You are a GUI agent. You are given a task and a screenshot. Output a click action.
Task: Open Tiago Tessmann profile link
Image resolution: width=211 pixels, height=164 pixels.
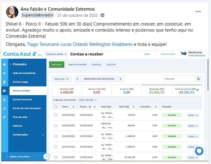43,44
